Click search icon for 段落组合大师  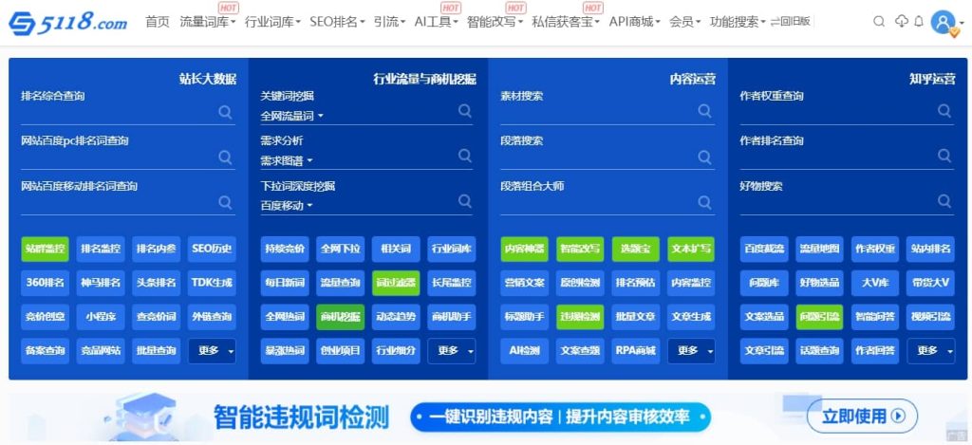pos(705,202)
